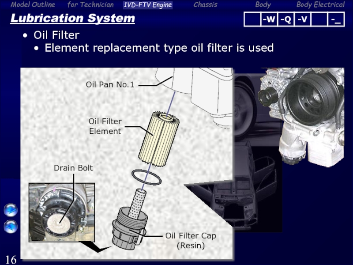Image resolution: width=353 pixels, height=265 pixels.
Task: Click the gray oil filter cap drawing
Action: pos(129,227)
